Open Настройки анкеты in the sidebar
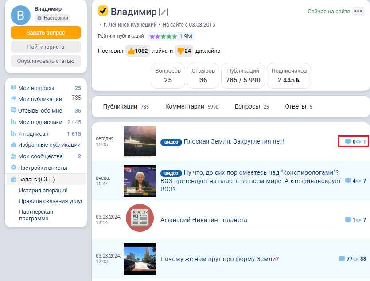This screenshot has width=370, height=281. point(42,168)
